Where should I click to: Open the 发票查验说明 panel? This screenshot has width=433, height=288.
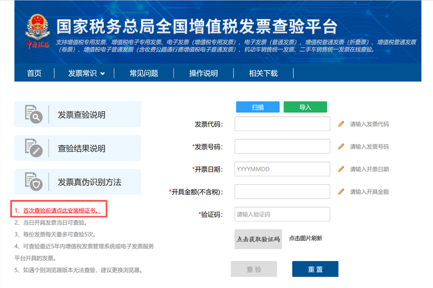click(78, 114)
